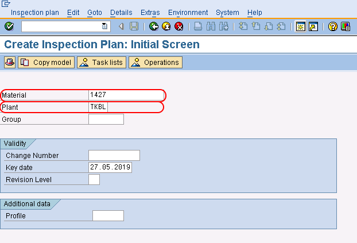Click the Revision Level input box

point(94,179)
